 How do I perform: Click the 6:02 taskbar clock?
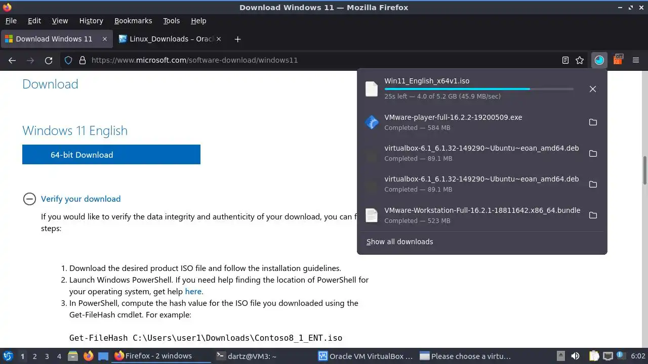coord(638,356)
